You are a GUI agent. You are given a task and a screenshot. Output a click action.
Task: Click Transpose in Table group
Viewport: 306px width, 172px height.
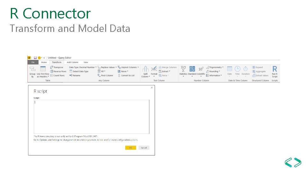(57, 67)
